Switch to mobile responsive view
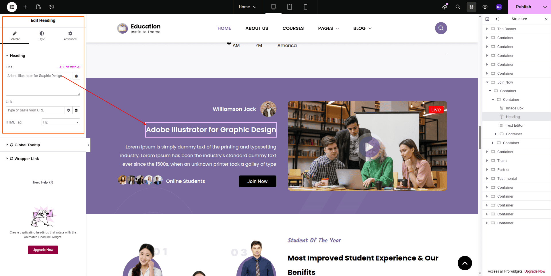 [x=305, y=7]
